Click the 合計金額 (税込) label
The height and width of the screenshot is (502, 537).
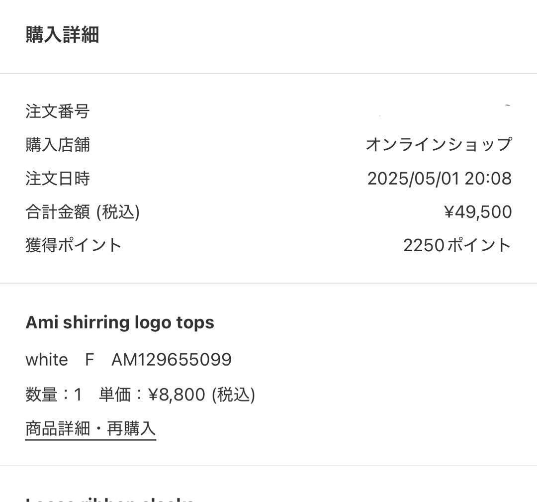click(x=83, y=211)
